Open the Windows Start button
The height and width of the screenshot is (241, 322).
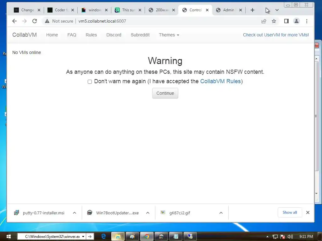[x=8, y=237]
